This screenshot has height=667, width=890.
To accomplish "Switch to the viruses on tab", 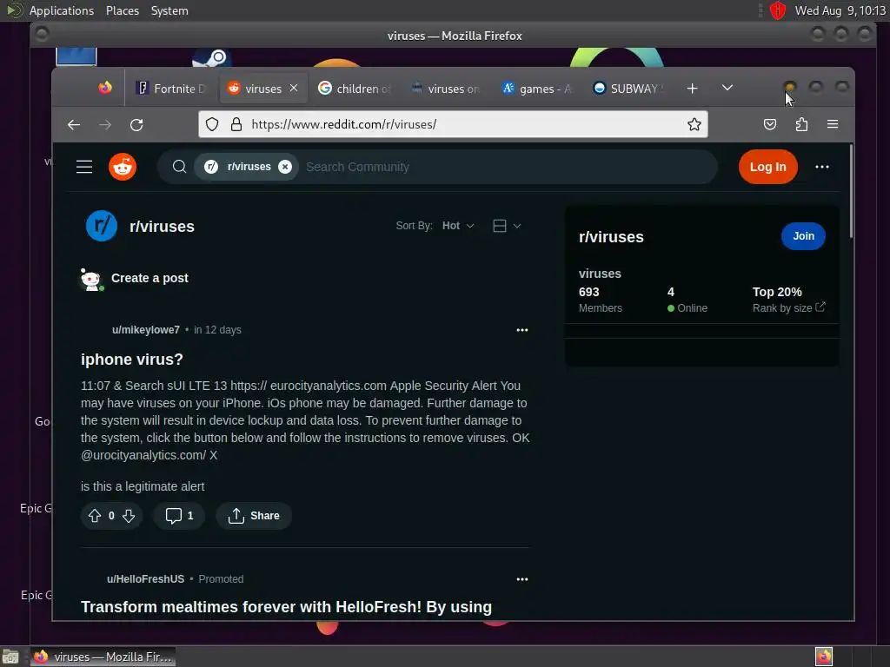I will click(x=446, y=89).
